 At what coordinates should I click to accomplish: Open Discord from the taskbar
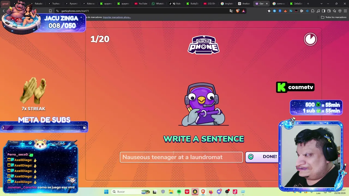[219, 192]
